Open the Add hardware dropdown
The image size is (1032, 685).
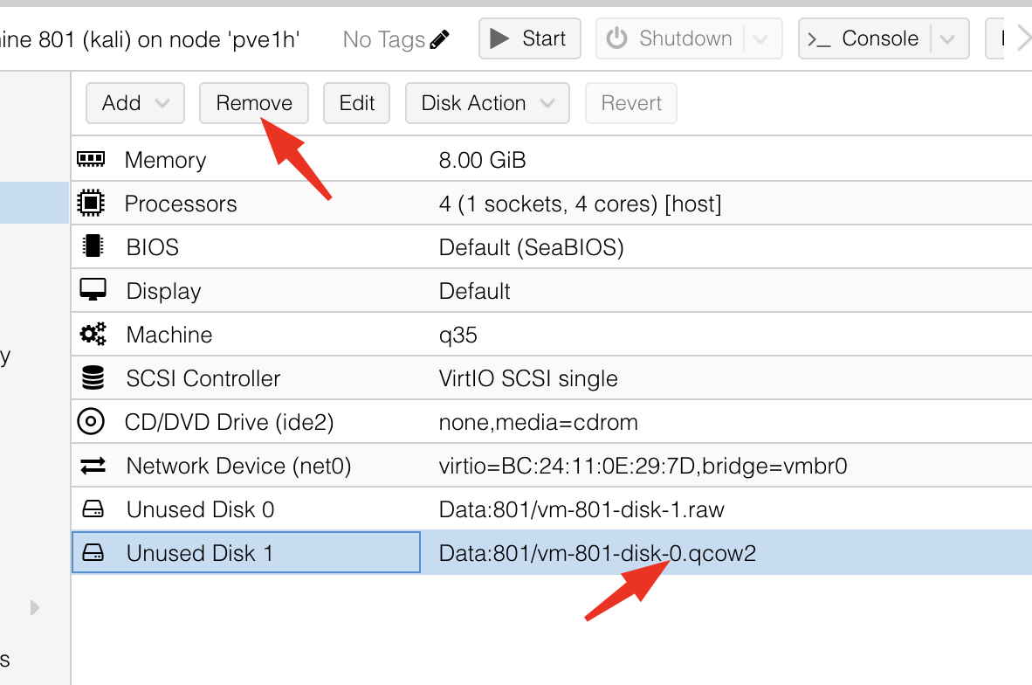134,103
